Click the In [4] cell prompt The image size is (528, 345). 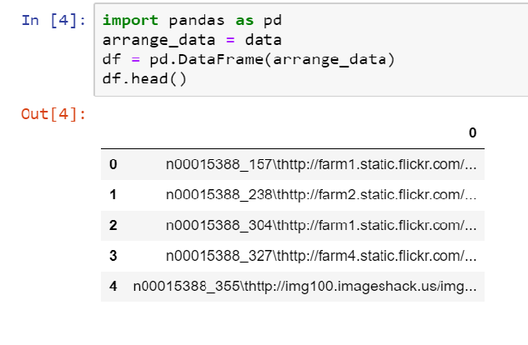click(x=54, y=21)
